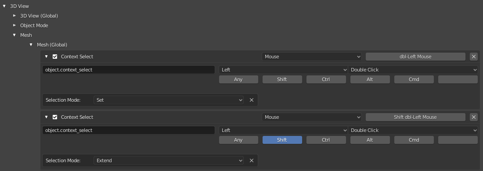Disable the dbl-Left Mouse Context Select keymap checkbox
Image resolution: width=483 pixels, height=171 pixels.
tap(55, 57)
